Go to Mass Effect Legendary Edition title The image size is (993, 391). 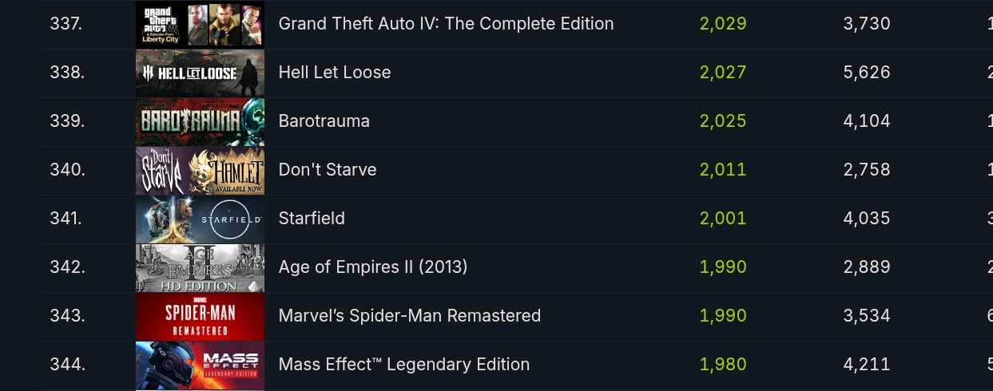pos(404,365)
